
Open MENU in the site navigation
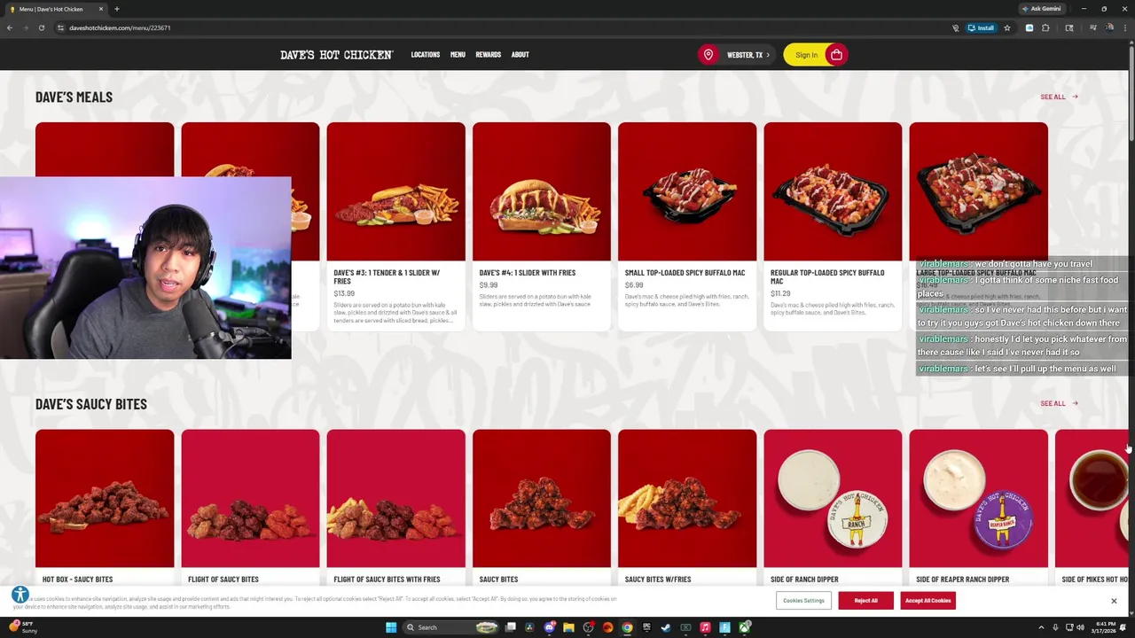[x=458, y=55]
